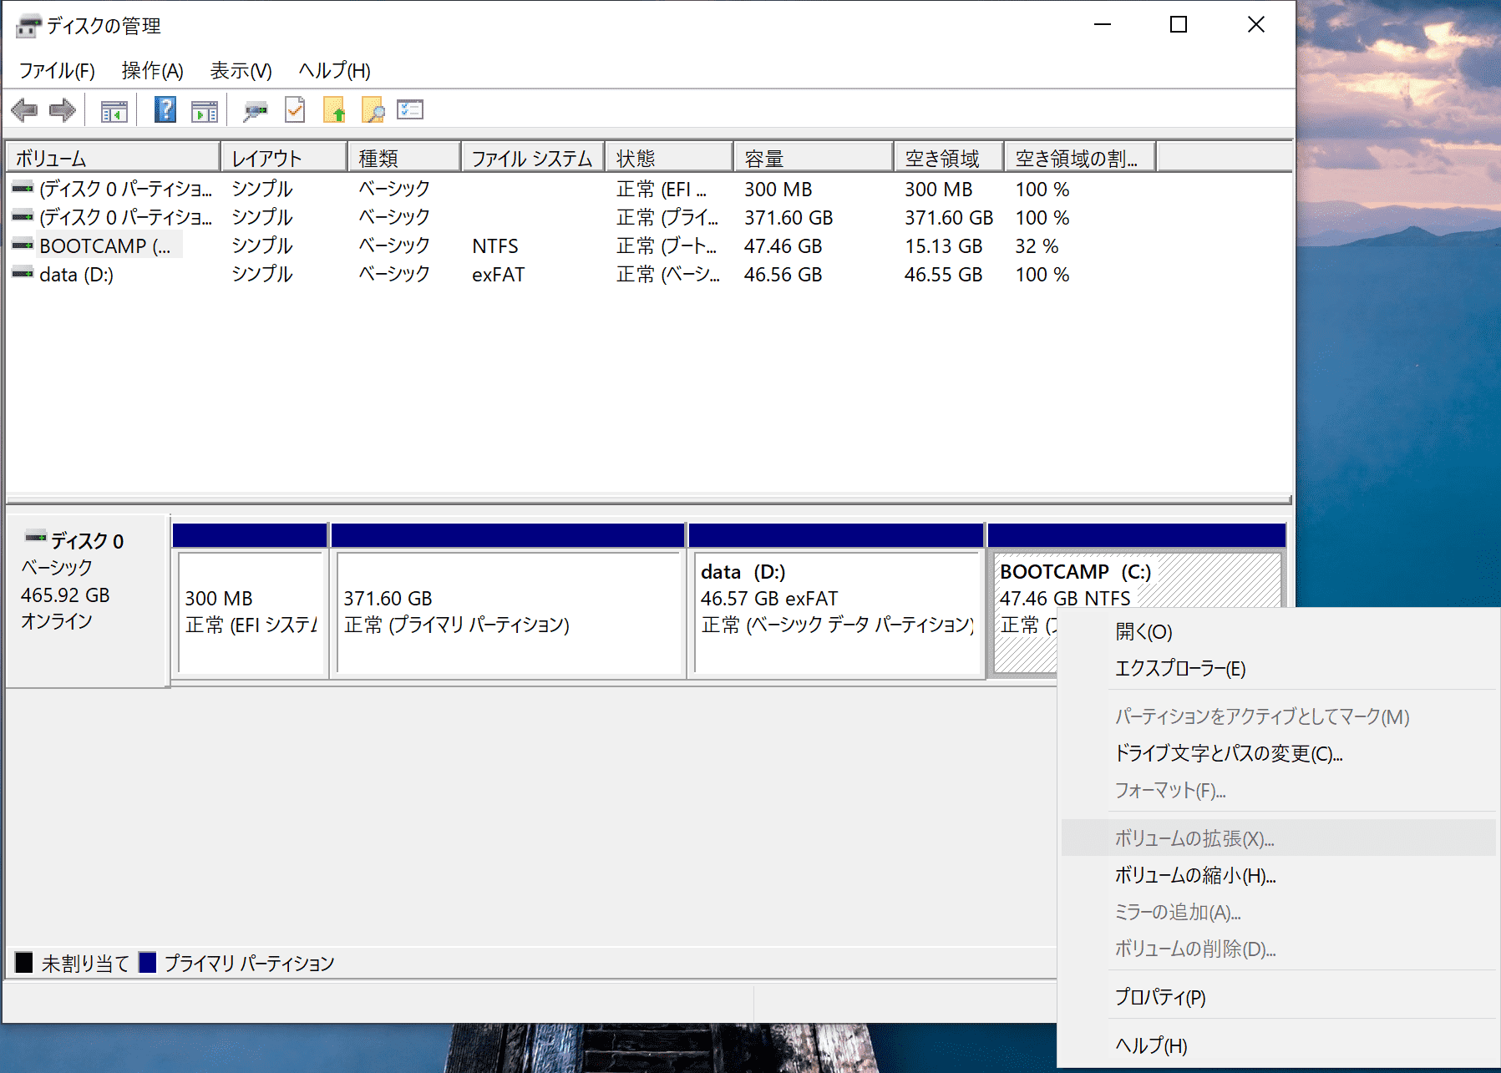This screenshot has width=1501, height=1073.
Task: Choose 開く(O) from context menu
Action: tap(1277, 632)
